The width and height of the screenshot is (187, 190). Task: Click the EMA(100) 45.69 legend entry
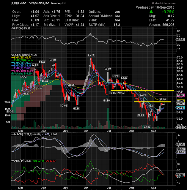[22, 71]
